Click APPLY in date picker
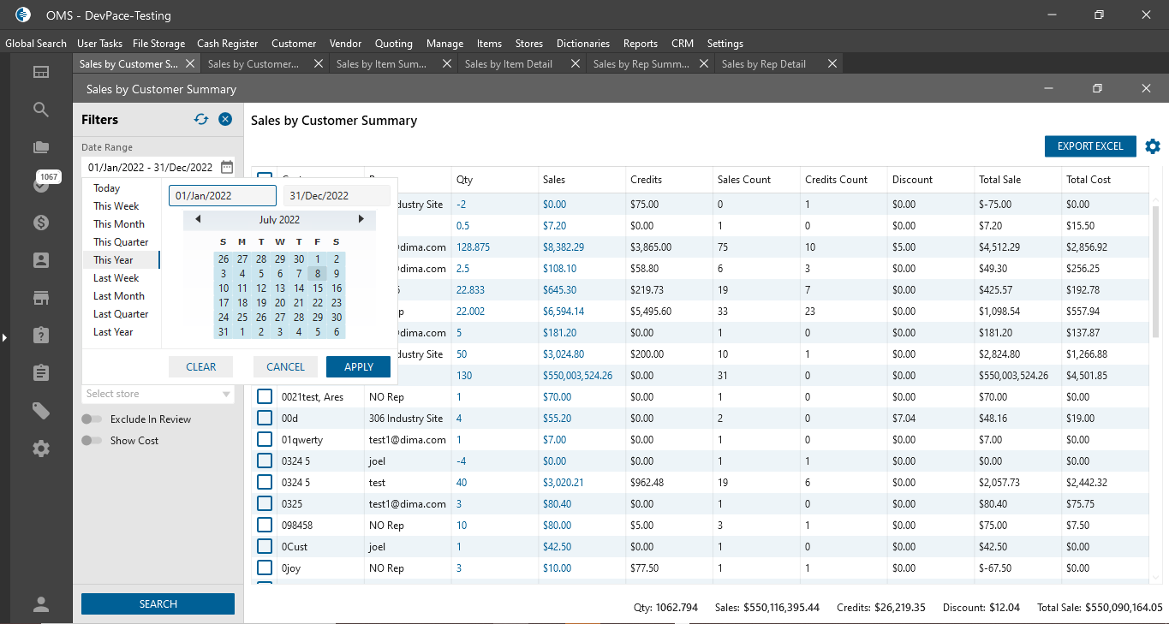The height and width of the screenshot is (624, 1169). (x=358, y=367)
